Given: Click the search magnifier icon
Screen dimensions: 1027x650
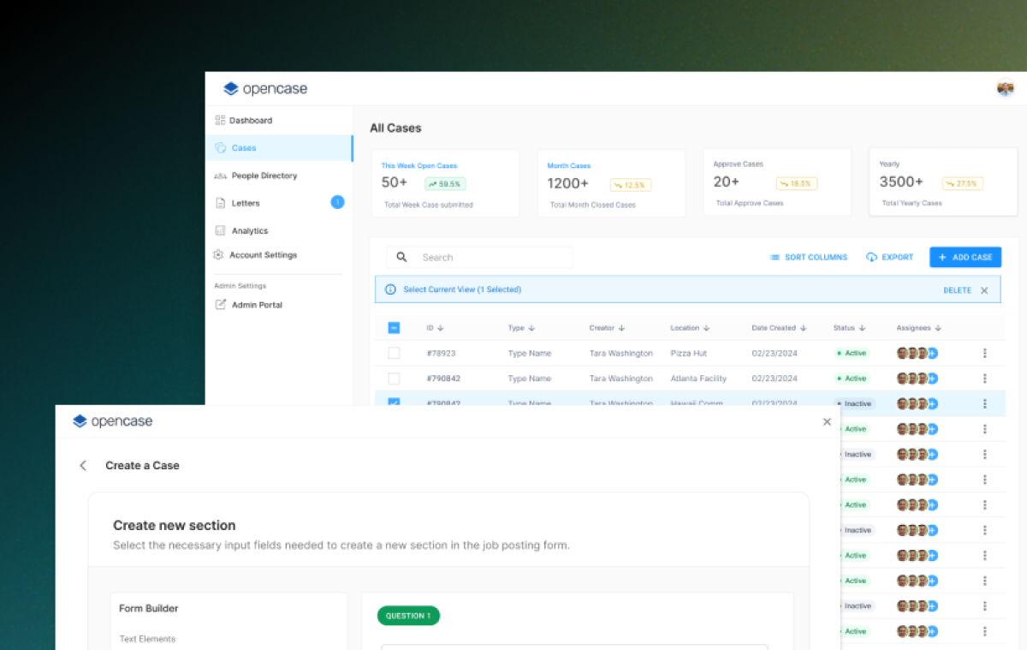Looking at the screenshot, I should click(x=401, y=257).
